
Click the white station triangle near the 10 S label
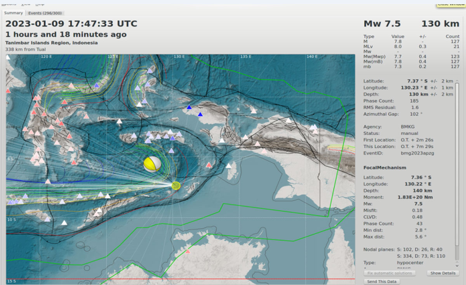pyautogui.click(x=64, y=223)
